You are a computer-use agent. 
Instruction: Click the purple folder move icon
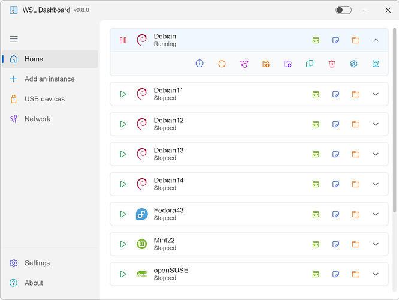pos(288,64)
